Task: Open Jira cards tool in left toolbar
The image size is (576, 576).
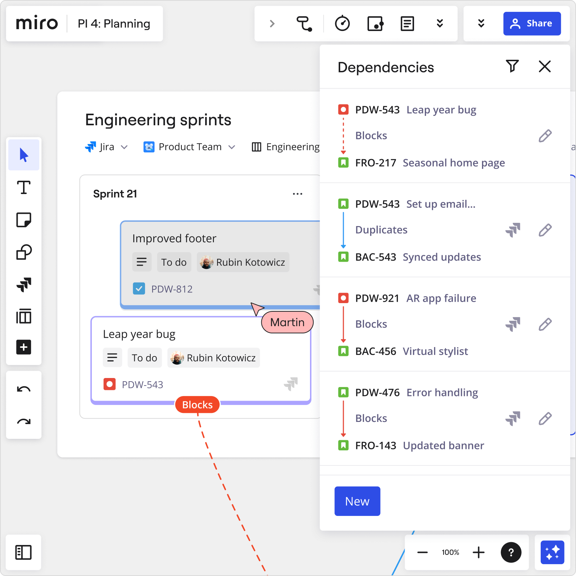Action: 24,284
